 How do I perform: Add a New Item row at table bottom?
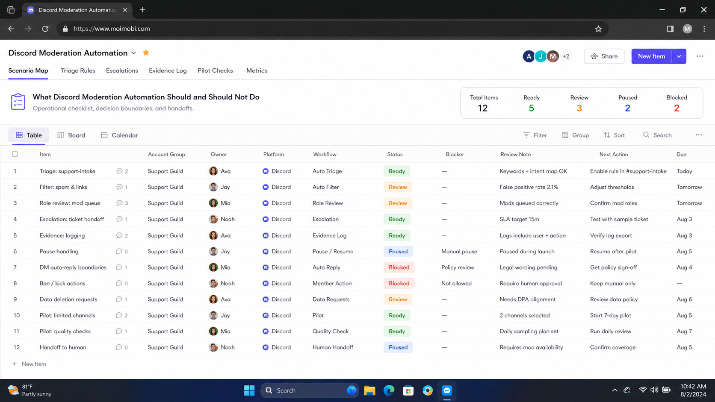29,364
